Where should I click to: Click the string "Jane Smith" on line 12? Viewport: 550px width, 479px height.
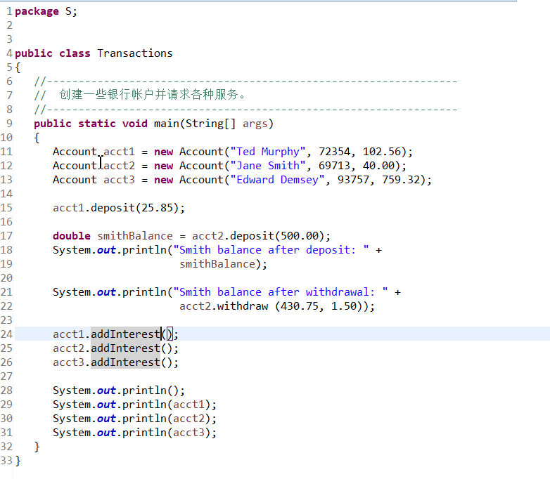tap(268, 166)
